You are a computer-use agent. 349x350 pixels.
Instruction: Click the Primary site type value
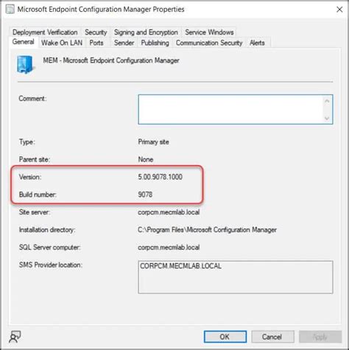tap(153, 142)
